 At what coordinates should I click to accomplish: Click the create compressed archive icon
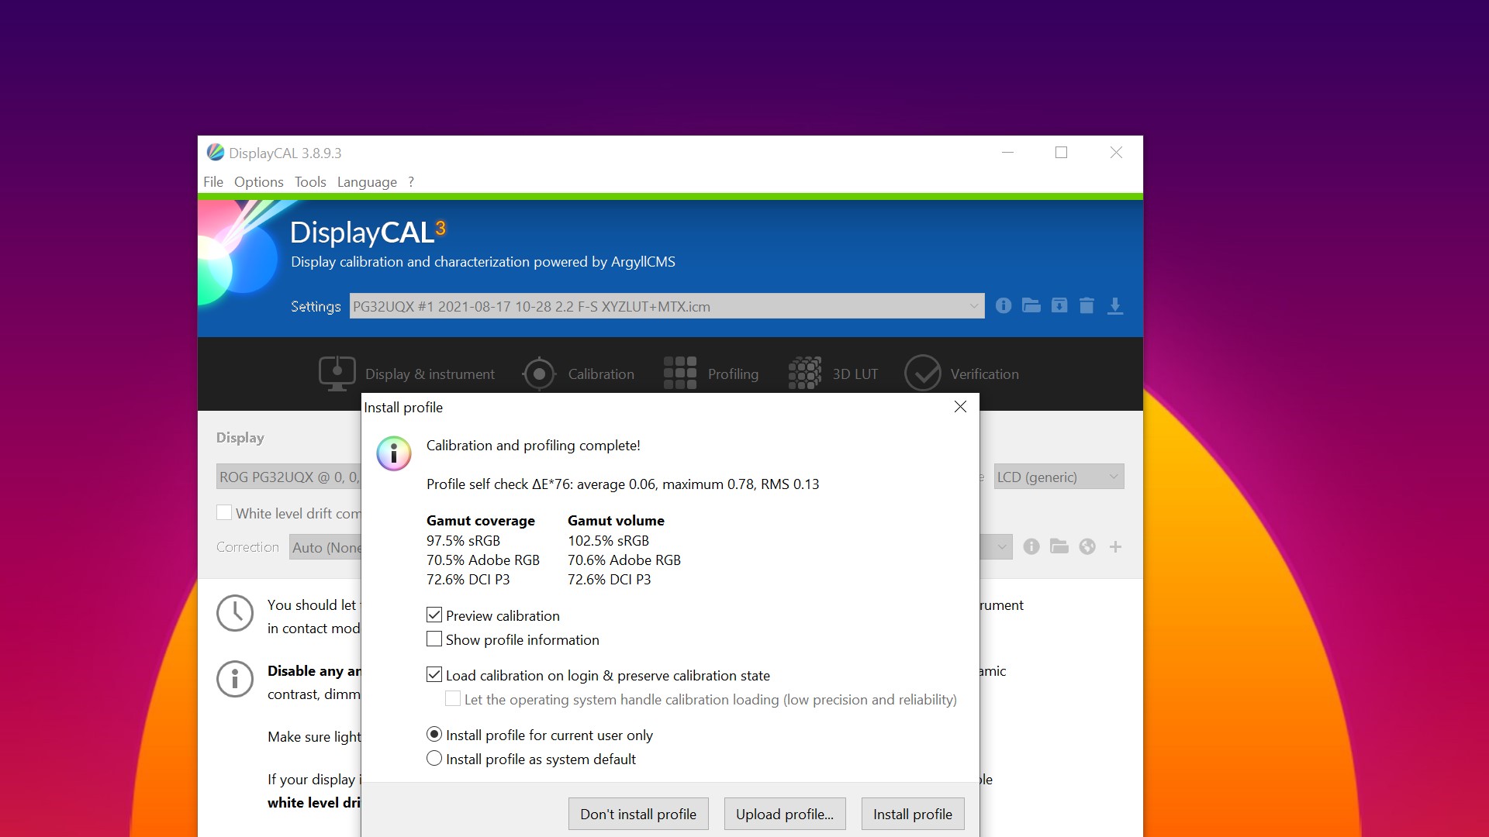(1059, 306)
